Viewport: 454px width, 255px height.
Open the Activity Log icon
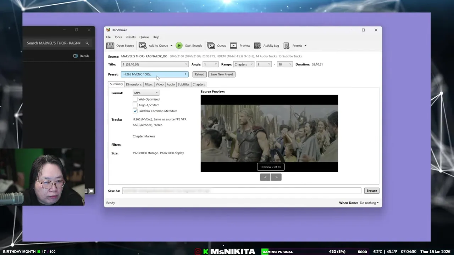pyautogui.click(x=257, y=46)
